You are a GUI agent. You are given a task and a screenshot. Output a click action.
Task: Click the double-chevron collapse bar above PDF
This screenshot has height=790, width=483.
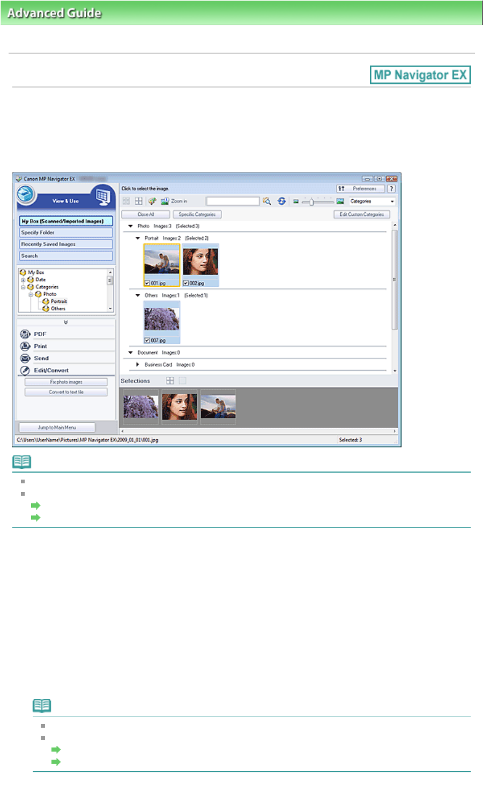tap(66, 322)
